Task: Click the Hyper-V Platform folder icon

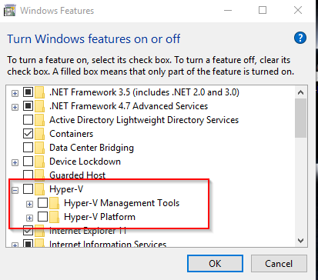Action: 54,217
